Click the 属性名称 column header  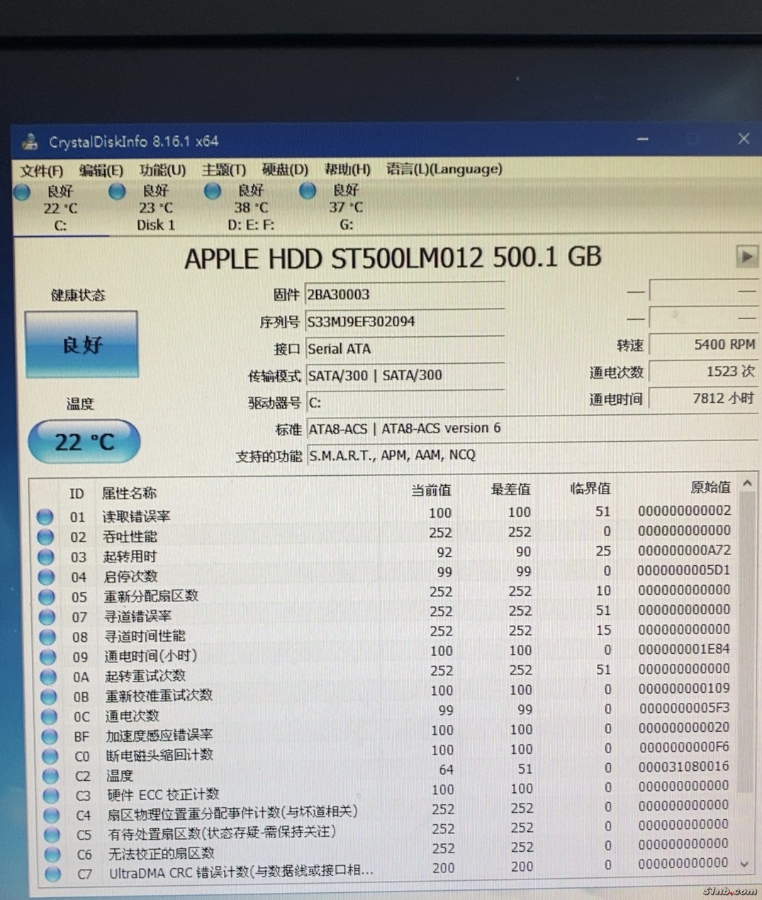pos(129,493)
